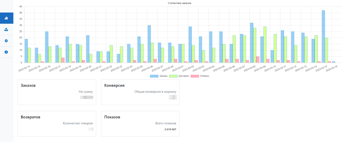Image resolution: width=343 pixels, height=142 pixels.
Task: Open the warehouse boxes icon in sidebar
Action: [x=6, y=30]
